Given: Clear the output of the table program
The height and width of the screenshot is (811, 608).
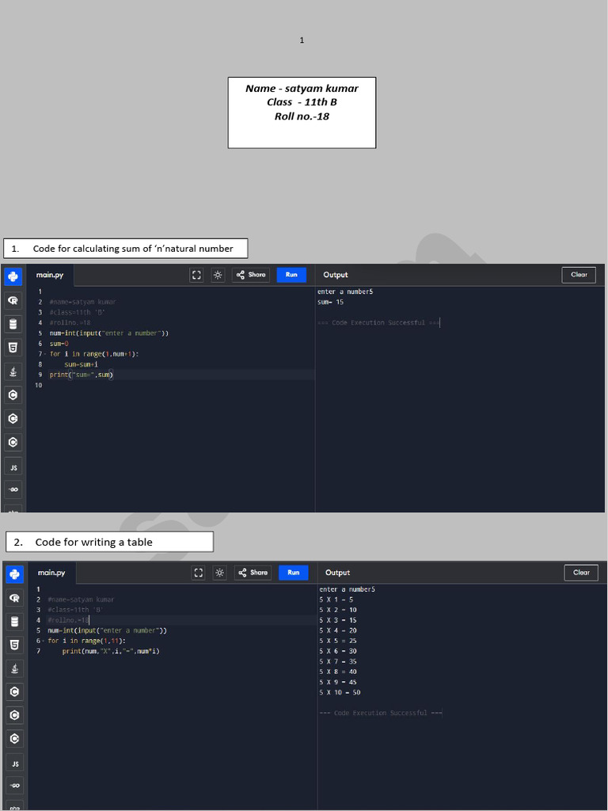Looking at the screenshot, I should pyautogui.click(x=581, y=573).
